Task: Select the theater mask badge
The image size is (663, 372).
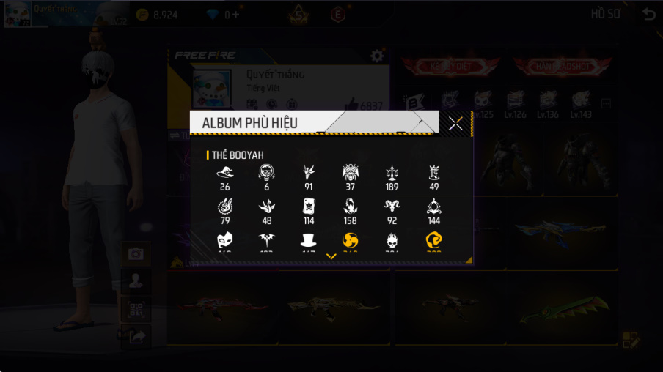Action: [225, 241]
